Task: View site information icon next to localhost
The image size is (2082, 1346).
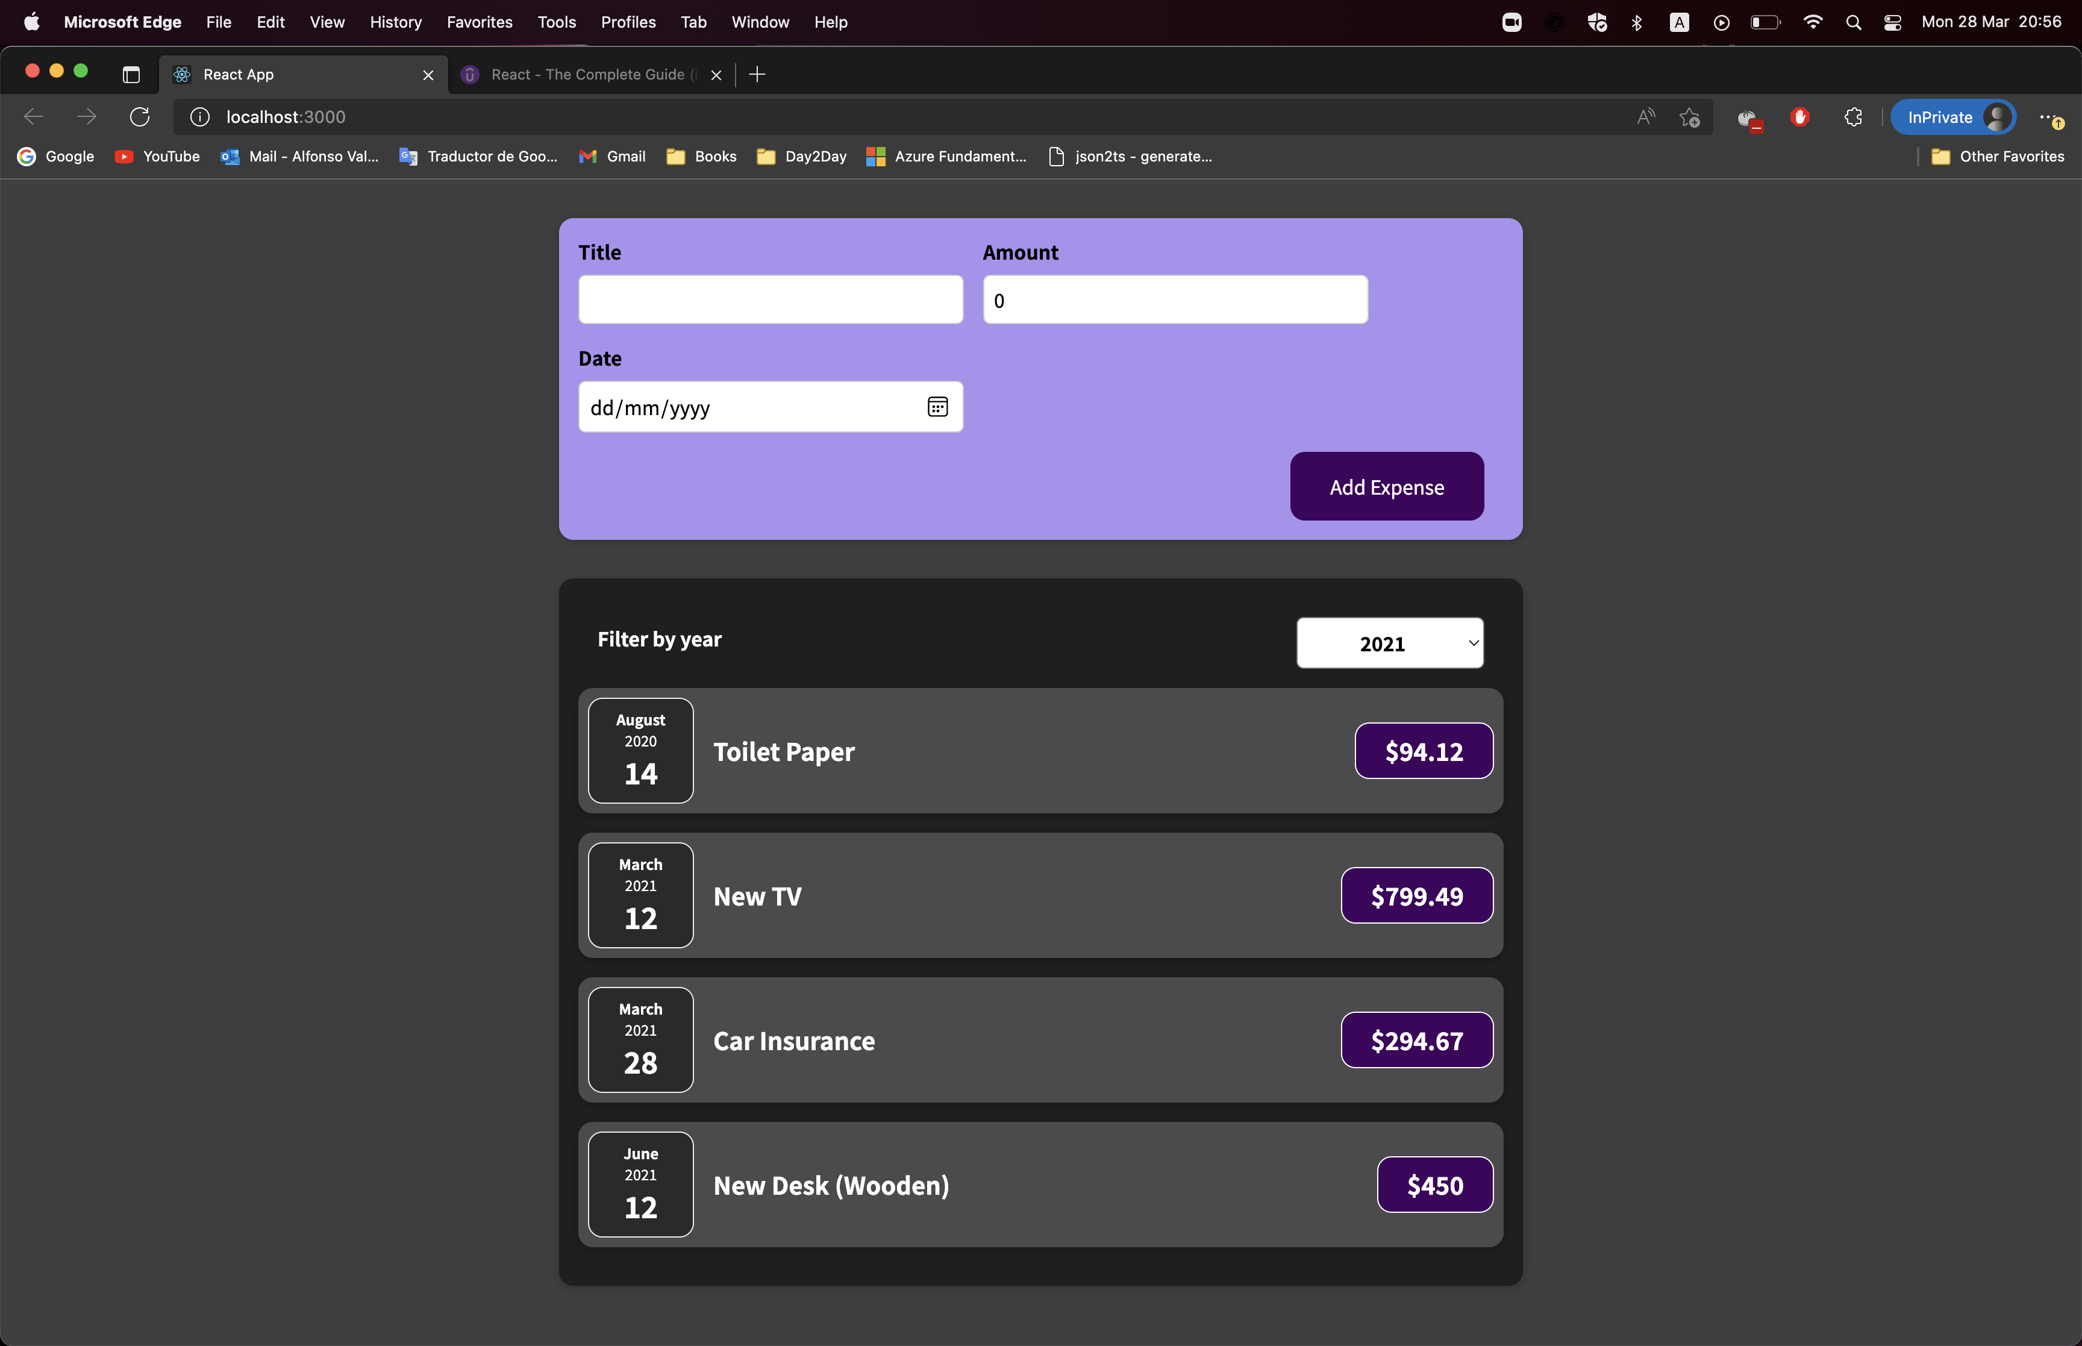Action: point(200,117)
